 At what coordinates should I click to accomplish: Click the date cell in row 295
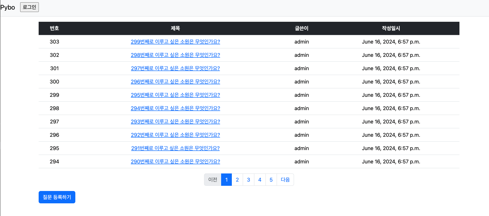point(391,148)
